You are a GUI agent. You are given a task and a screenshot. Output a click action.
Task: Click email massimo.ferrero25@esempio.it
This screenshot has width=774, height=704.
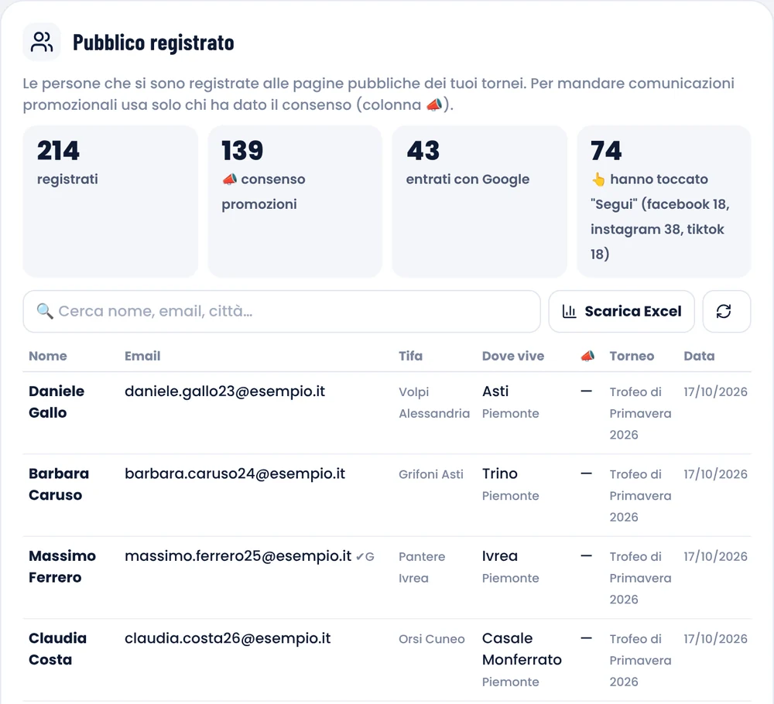click(x=238, y=556)
